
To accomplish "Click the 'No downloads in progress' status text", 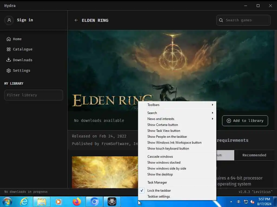I will pos(26,192).
